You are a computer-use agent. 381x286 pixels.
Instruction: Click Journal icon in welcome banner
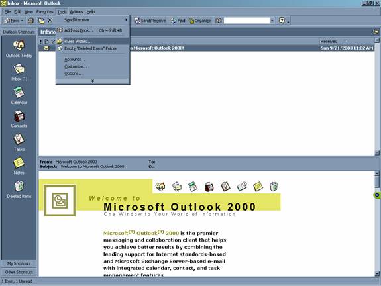(x=242, y=187)
